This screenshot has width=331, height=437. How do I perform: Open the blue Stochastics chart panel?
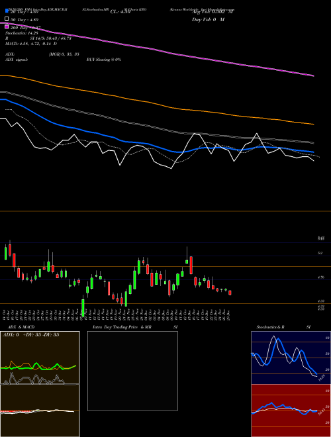pyautogui.click(x=291, y=358)
